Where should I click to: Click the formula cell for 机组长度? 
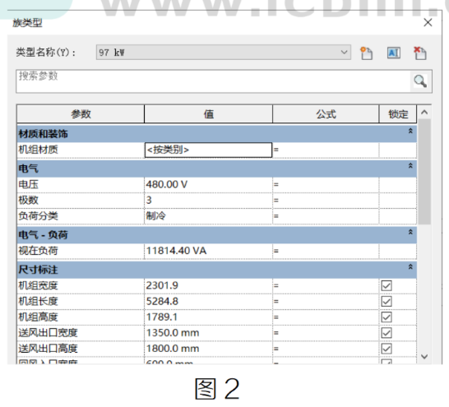pos(326,302)
